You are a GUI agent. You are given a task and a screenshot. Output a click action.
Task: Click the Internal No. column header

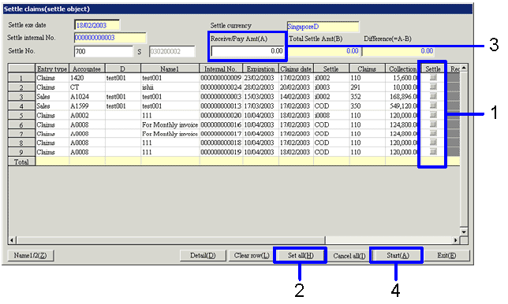coord(221,69)
